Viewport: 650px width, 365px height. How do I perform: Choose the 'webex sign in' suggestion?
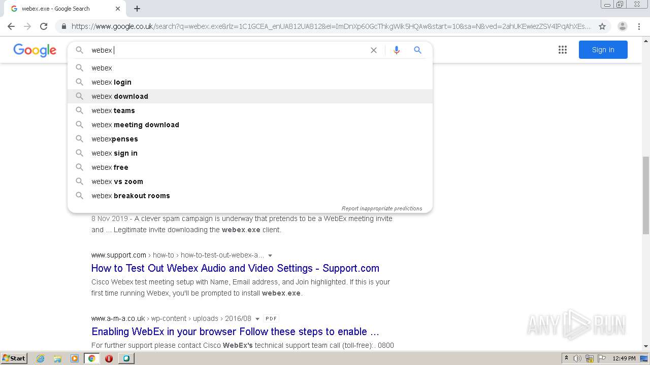(x=250, y=153)
